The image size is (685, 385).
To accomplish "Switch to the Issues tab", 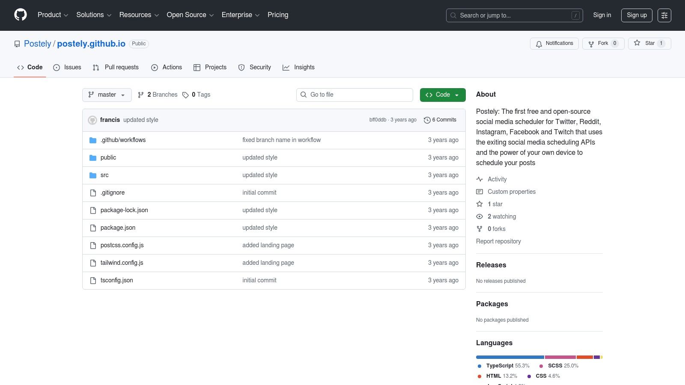I will (67, 68).
